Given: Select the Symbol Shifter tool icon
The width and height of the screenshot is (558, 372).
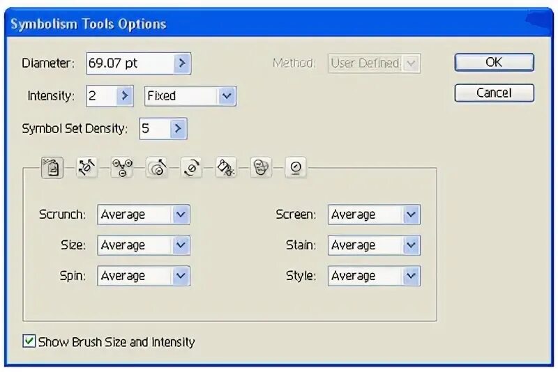Looking at the screenshot, I should (86, 167).
